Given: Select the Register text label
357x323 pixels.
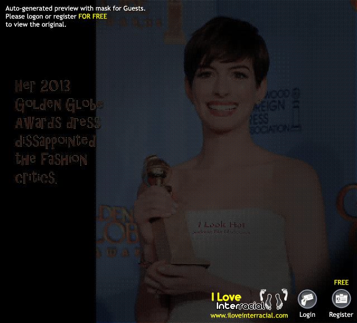Looking at the screenshot, I should pyautogui.click(x=341, y=315).
